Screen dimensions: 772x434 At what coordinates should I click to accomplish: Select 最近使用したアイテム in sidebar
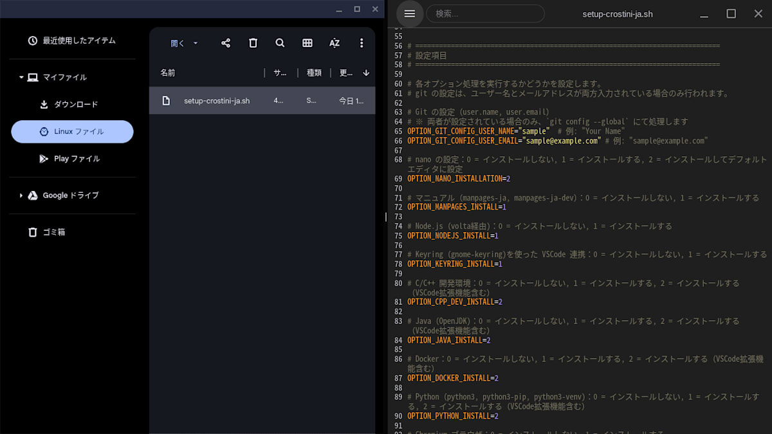[x=72, y=41]
